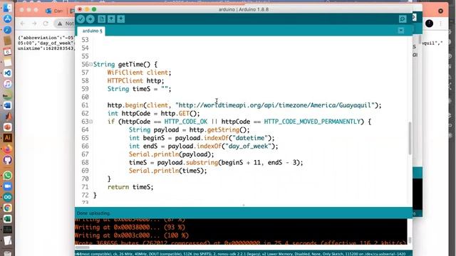Open the Arduino IDE icon in the Dock
This screenshot has width=456, height=256.
pos(8,198)
